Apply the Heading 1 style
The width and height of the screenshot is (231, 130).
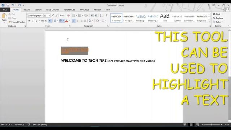[140, 18]
